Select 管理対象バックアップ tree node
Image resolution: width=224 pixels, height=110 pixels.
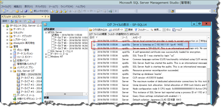(27, 64)
